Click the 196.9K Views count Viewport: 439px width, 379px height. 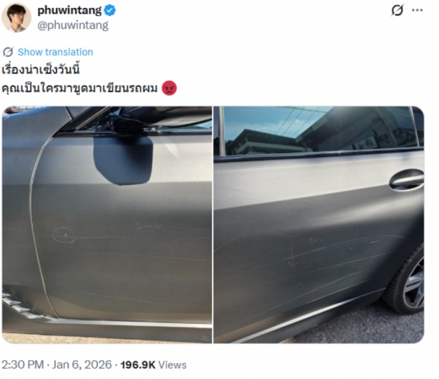point(154,365)
